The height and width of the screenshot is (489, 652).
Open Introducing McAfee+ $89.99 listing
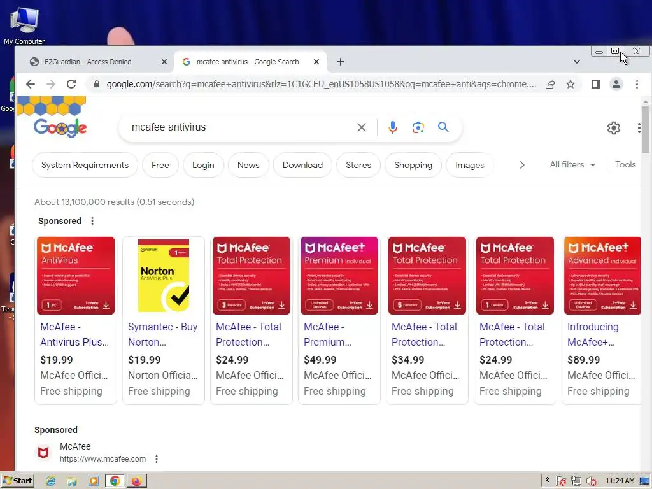pos(601,320)
